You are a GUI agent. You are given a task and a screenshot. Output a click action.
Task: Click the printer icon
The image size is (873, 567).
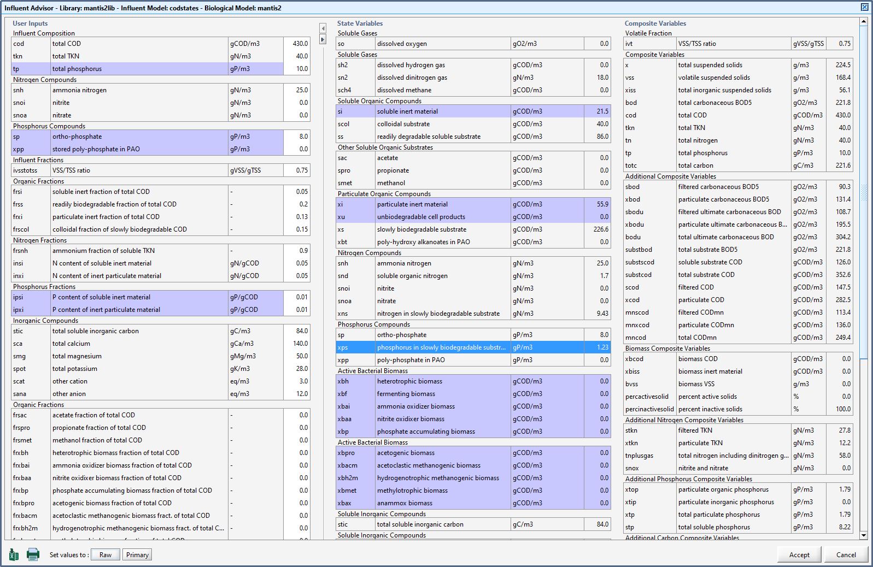[x=33, y=554]
